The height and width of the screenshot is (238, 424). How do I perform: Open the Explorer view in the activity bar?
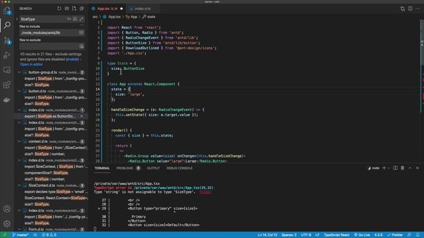pyautogui.click(x=7, y=11)
